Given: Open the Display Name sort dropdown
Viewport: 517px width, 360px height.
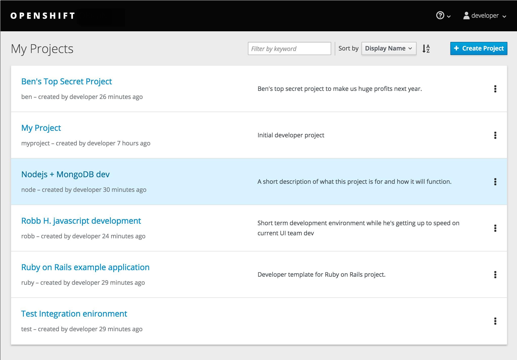Looking at the screenshot, I should click(389, 48).
